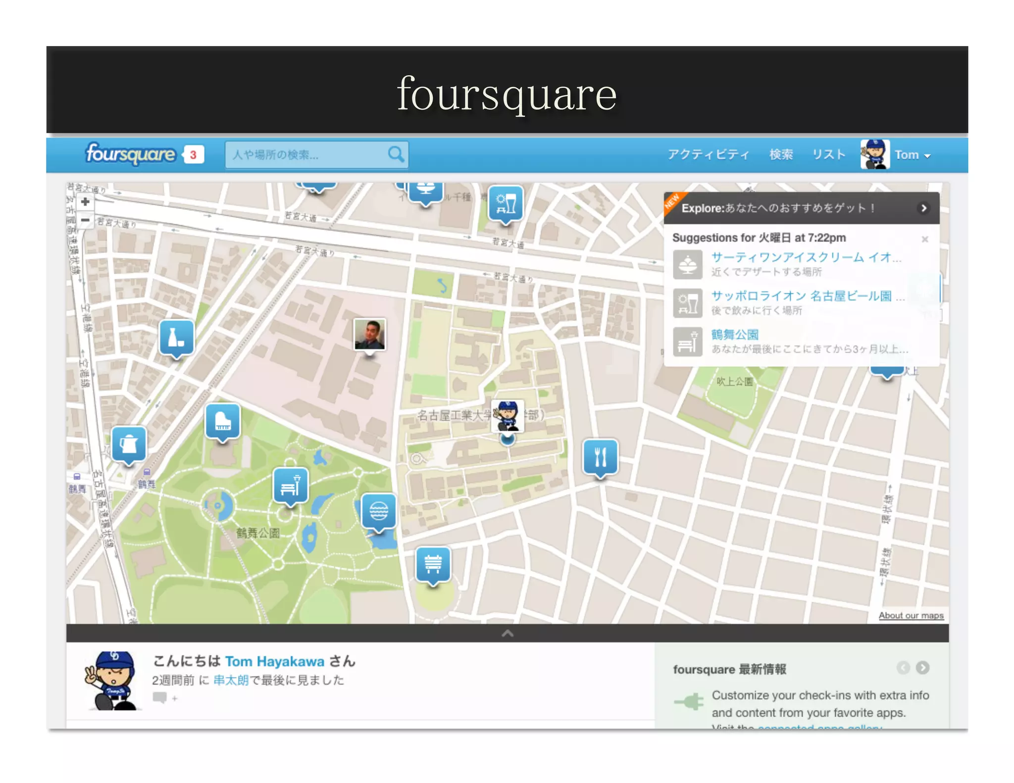The width and height of the screenshot is (1014, 783).
Task: Open 鶴舞公園 suggestion link
Action: coord(735,335)
